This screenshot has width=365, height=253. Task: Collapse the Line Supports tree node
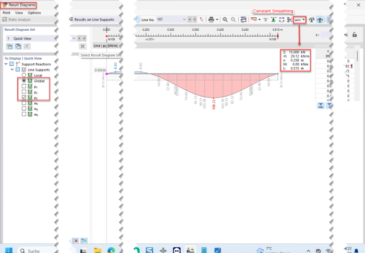coord(12,69)
